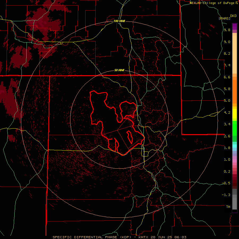The width and height of the screenshot is (239, 239).
Task: Pick the yellow color bar segment
Action: [234, 114]
